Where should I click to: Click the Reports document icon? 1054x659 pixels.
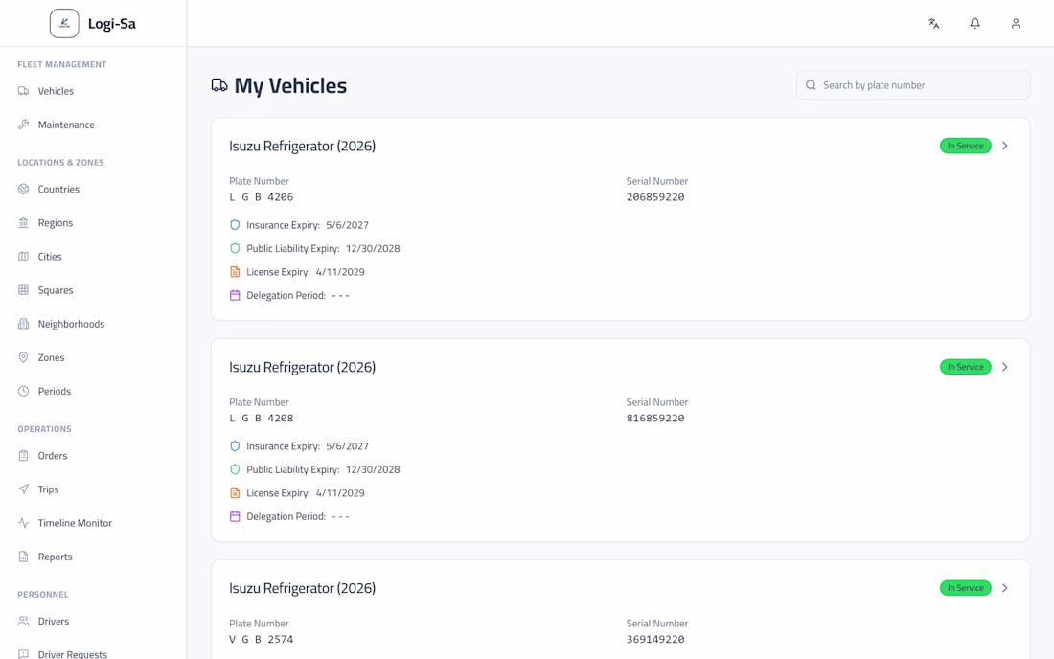coord(24,557)
